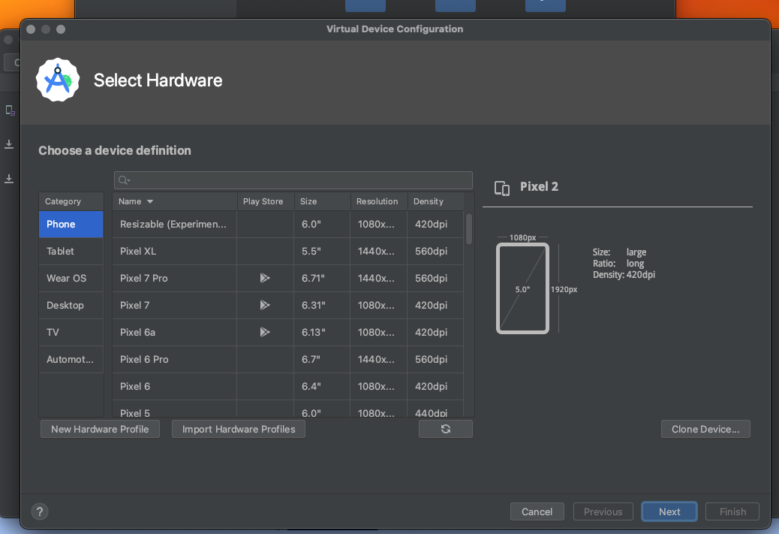Select the Pixel 7 device name

[134, 305]
